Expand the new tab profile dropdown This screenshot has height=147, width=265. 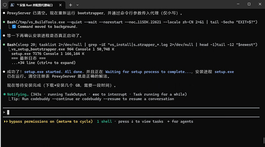(78, 5)
